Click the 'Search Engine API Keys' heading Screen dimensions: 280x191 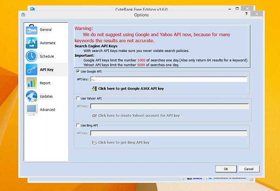tap(96, 46)
